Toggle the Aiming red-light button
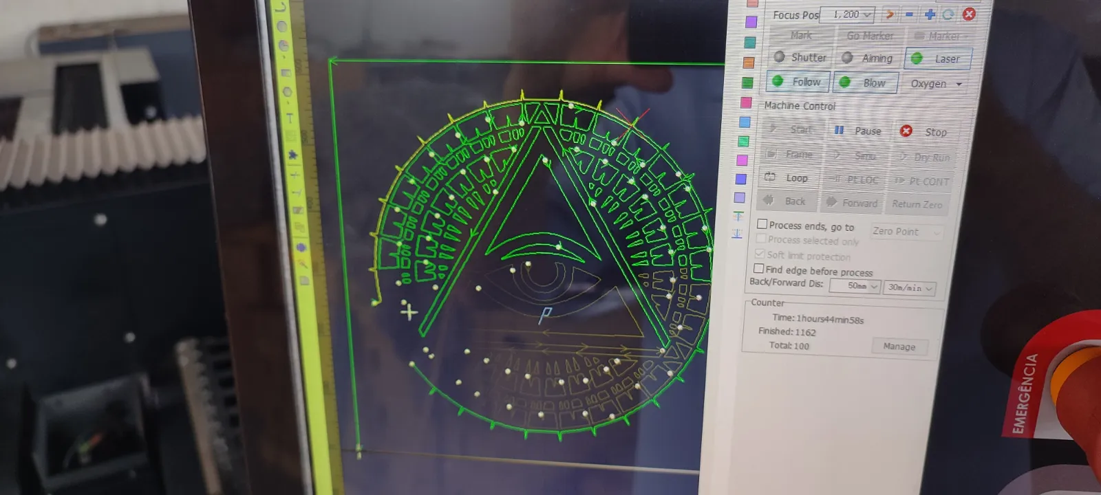The image size is (1101, 495). pyautogui.click(x=868, y=58)
